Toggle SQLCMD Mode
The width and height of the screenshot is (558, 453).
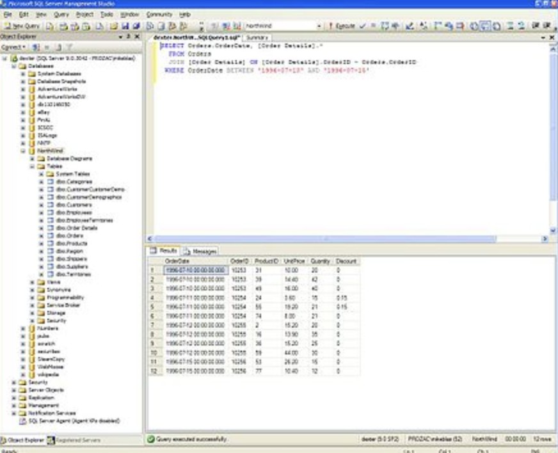pyautogui.click(x=460, y=26)
